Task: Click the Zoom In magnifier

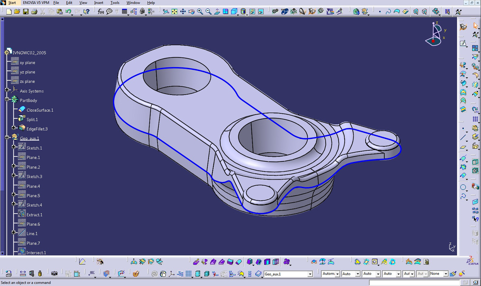Action: tap(200, 12)
